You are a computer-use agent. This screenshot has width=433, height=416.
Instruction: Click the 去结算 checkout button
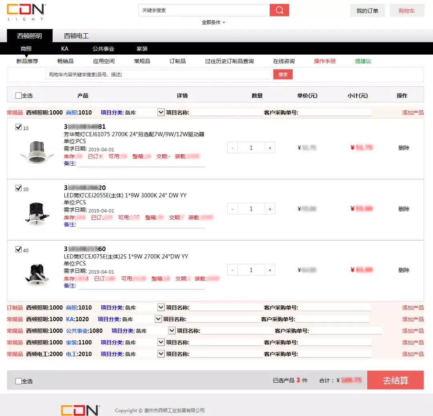[395, 380]
